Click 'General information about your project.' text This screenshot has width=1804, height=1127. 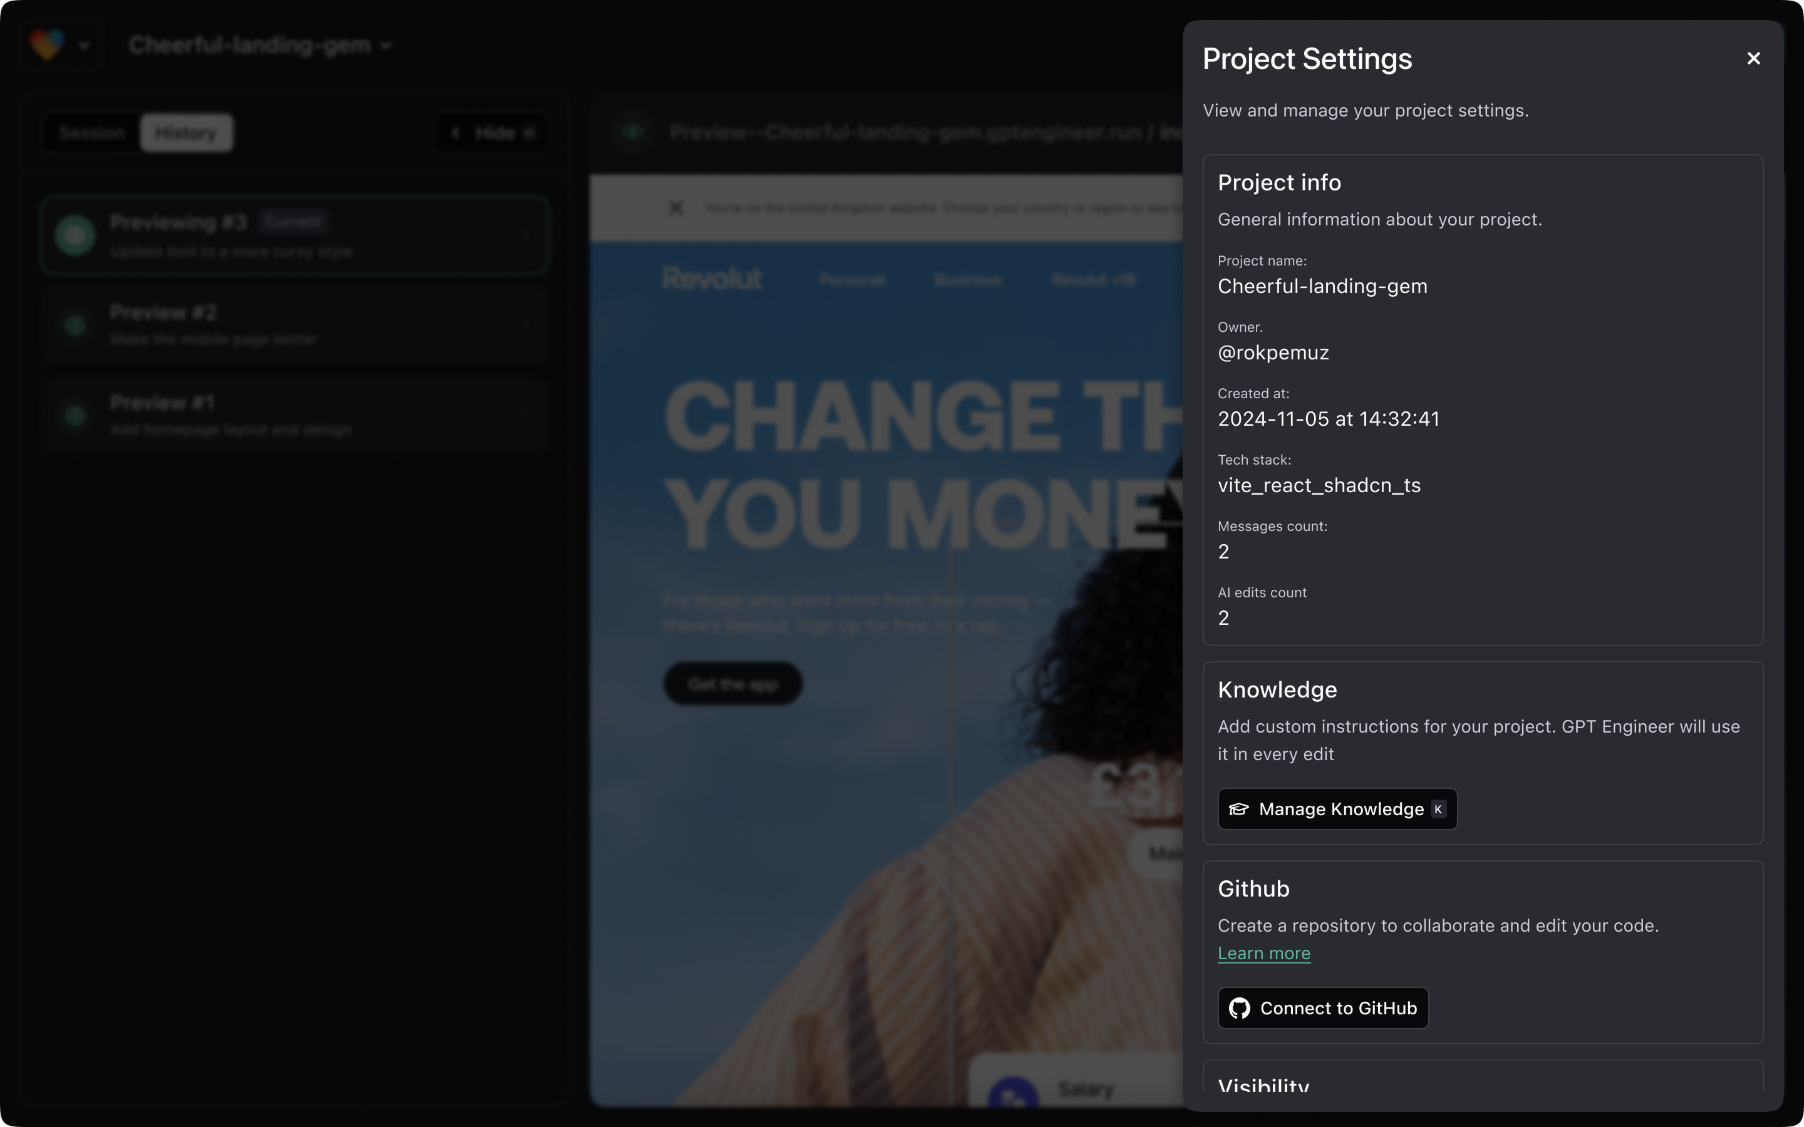[1380, 220]
